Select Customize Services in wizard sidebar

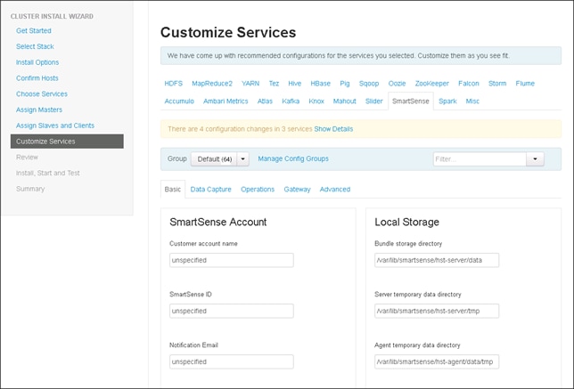coord(67,142)
